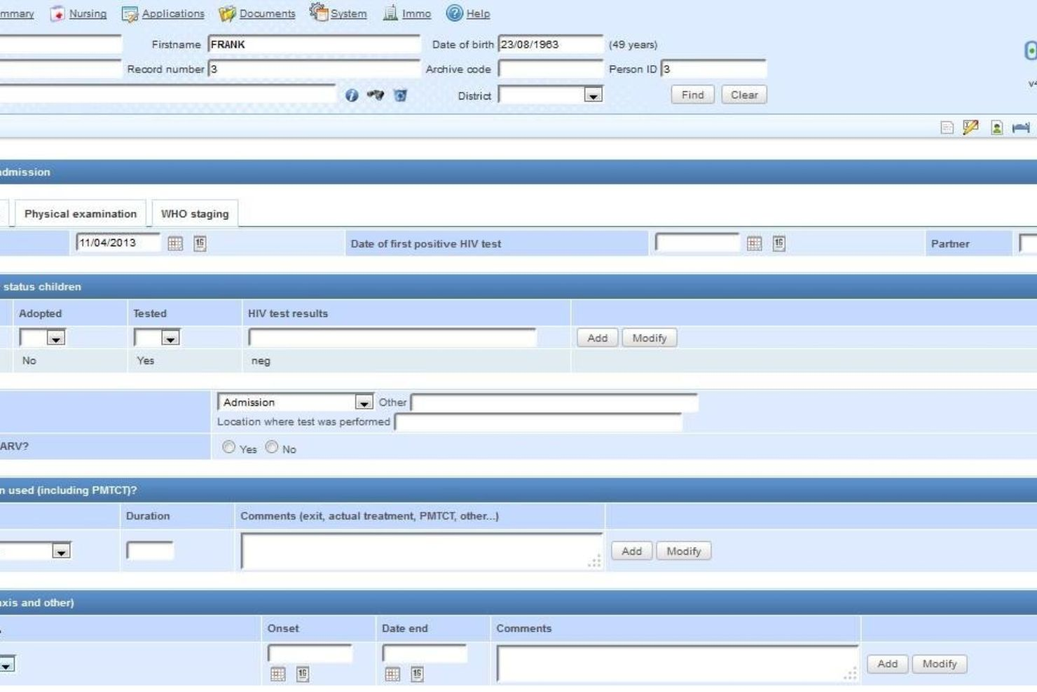Viewport: 1037px width, 692px height.
Task: Click the today icon for the first positive HIV test date
Action: tap(779, 243)
